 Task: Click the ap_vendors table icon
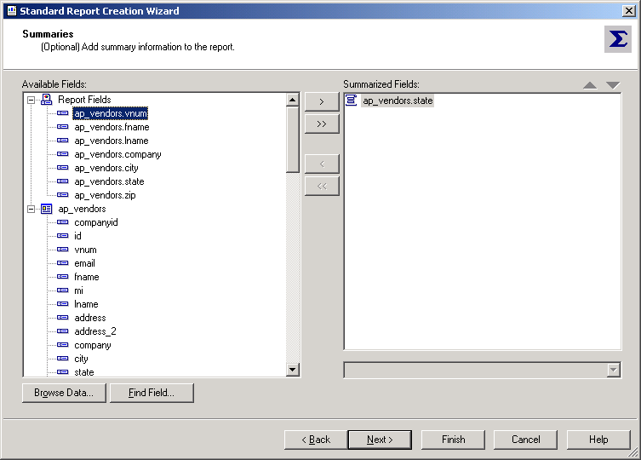(x=47, y=209)
